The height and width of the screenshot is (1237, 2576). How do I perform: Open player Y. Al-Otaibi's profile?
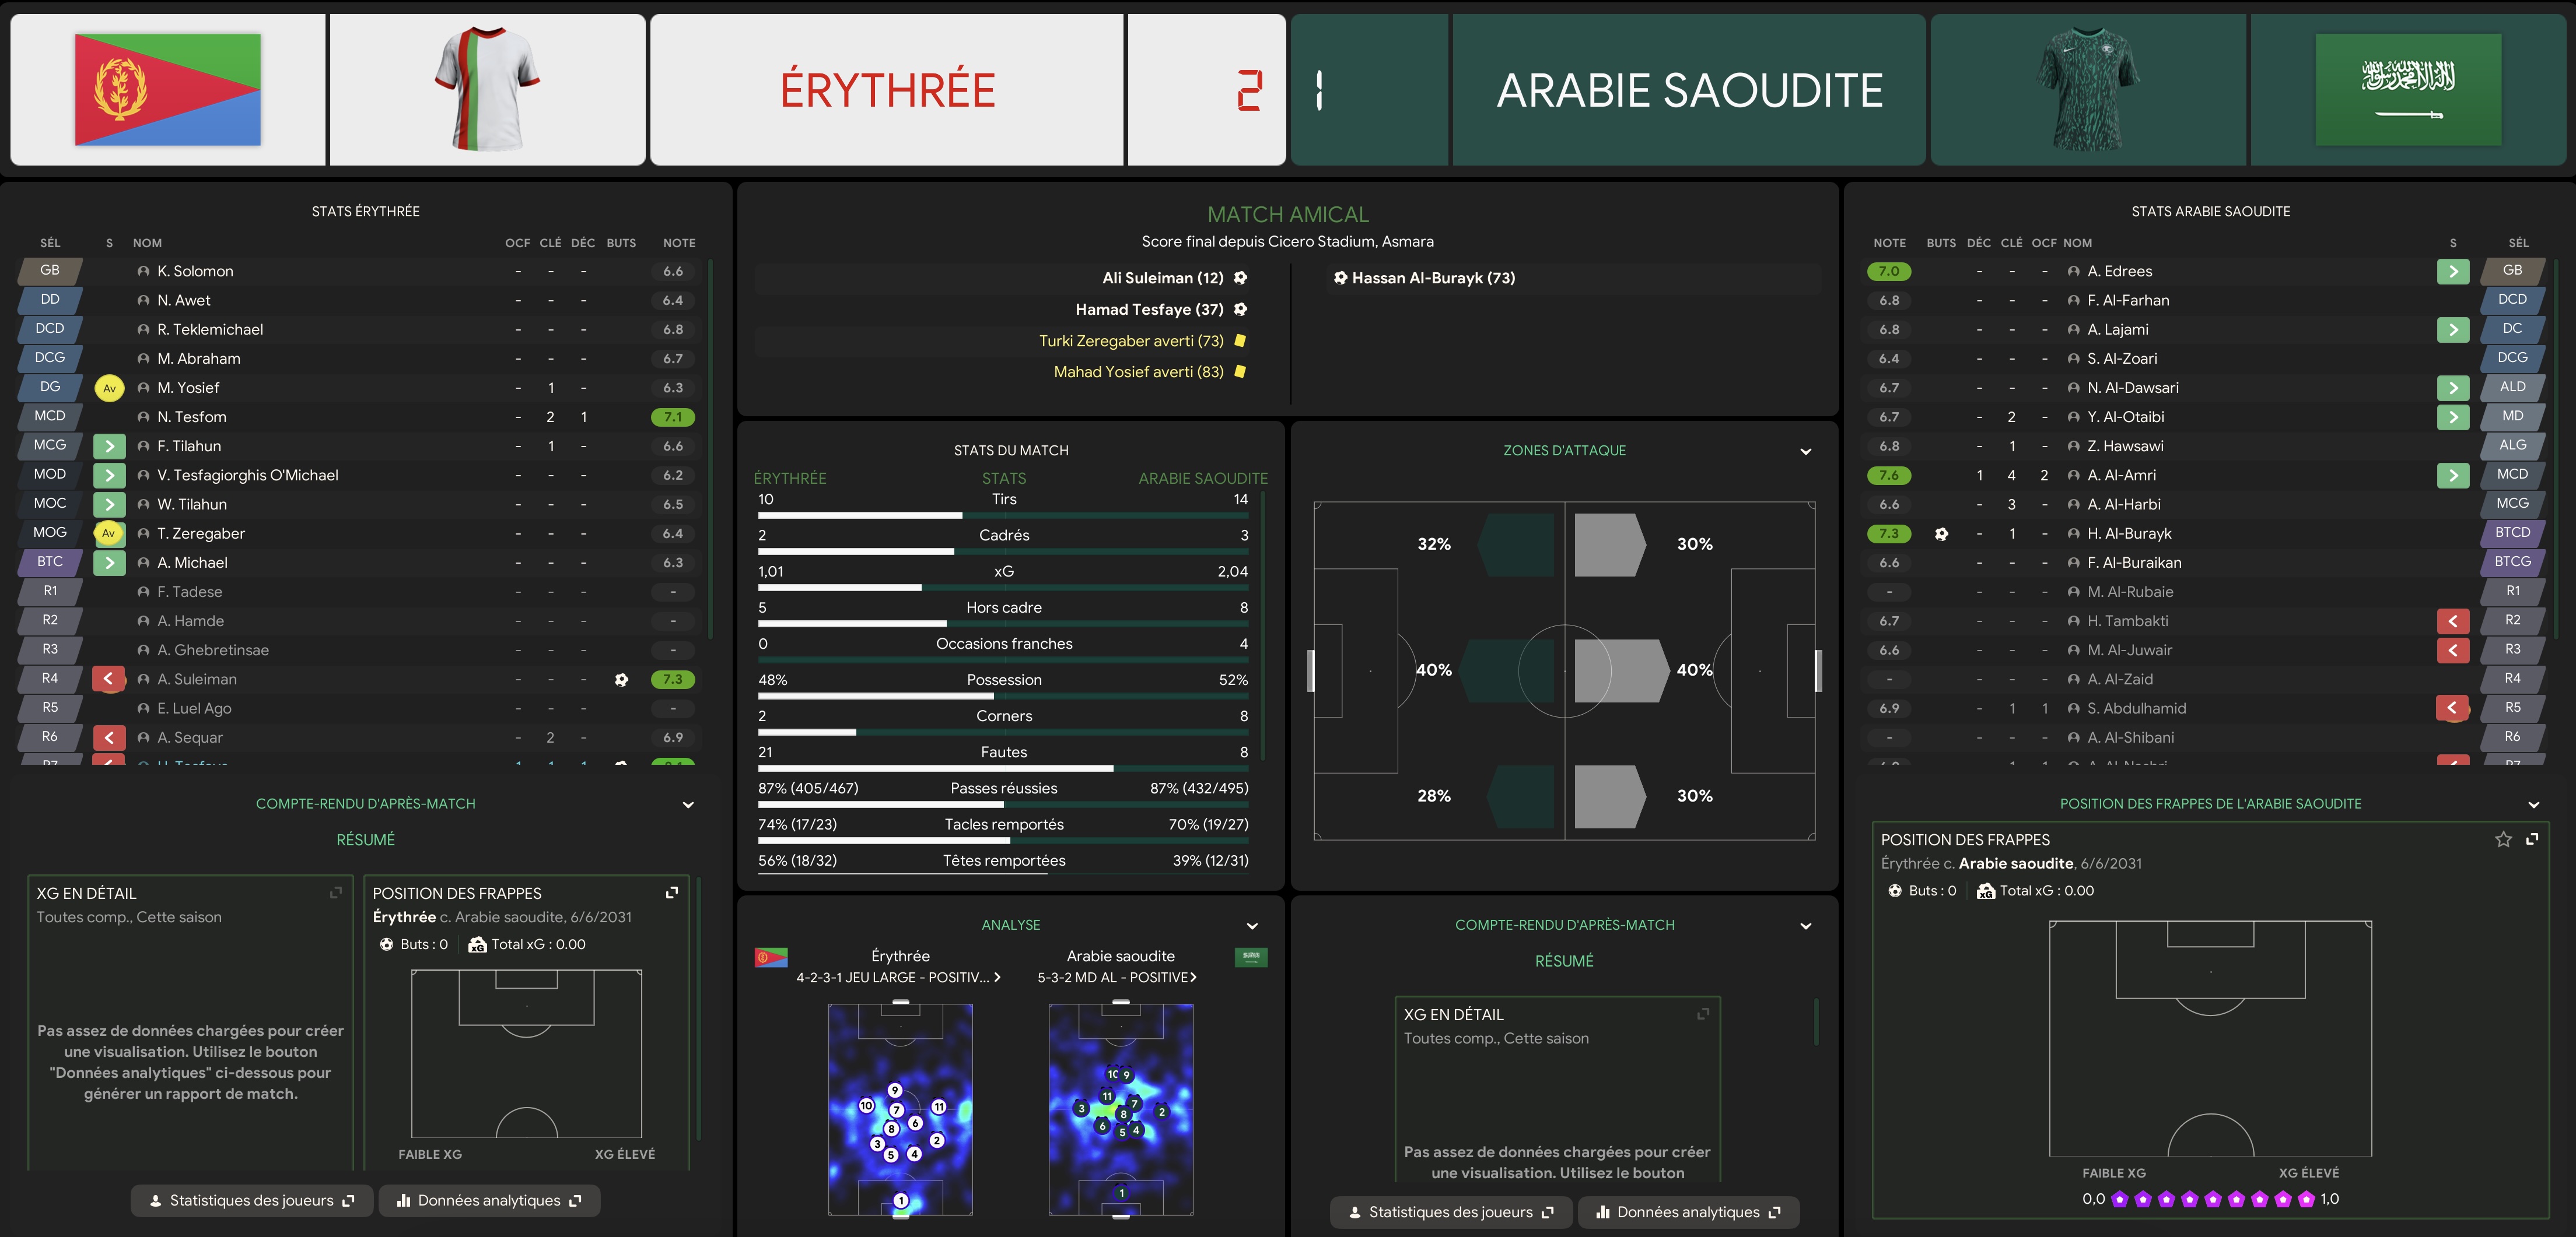click(x=2126, y=417)
